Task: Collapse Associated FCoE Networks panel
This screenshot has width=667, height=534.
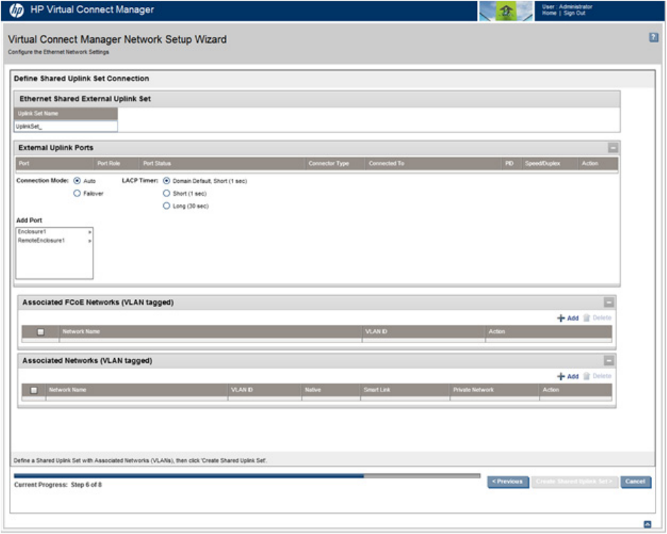Action: pos(609,303)
